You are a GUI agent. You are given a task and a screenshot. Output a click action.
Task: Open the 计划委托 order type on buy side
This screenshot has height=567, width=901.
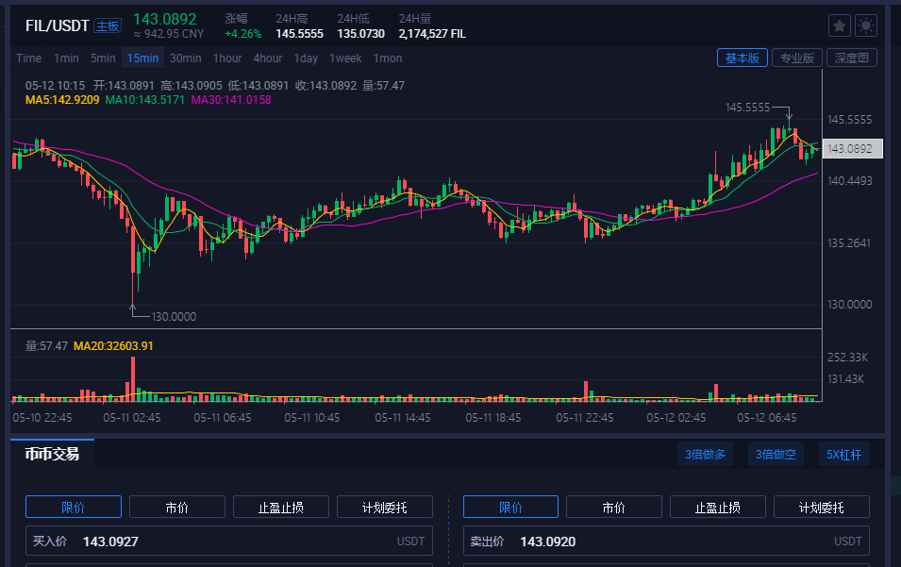(x=384, y=507)
